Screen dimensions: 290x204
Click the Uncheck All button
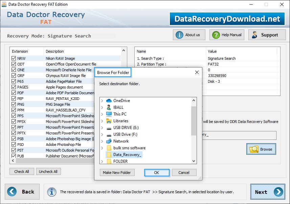click(x=48, y=172)
